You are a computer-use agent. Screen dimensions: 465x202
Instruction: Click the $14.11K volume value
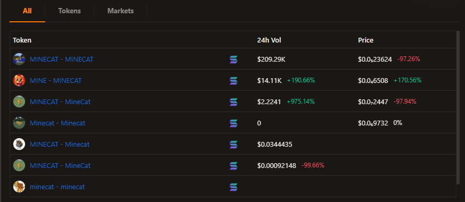tap(269, 81)
